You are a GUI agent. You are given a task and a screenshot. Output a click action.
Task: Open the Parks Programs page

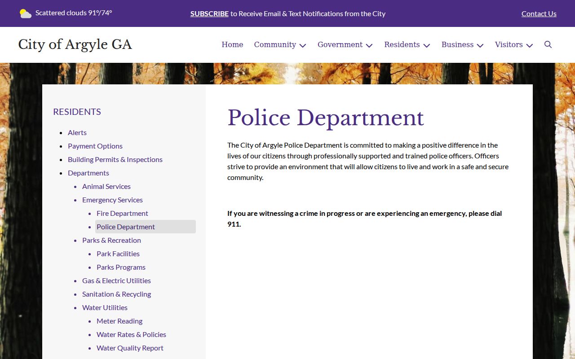(x=121, y=267)
